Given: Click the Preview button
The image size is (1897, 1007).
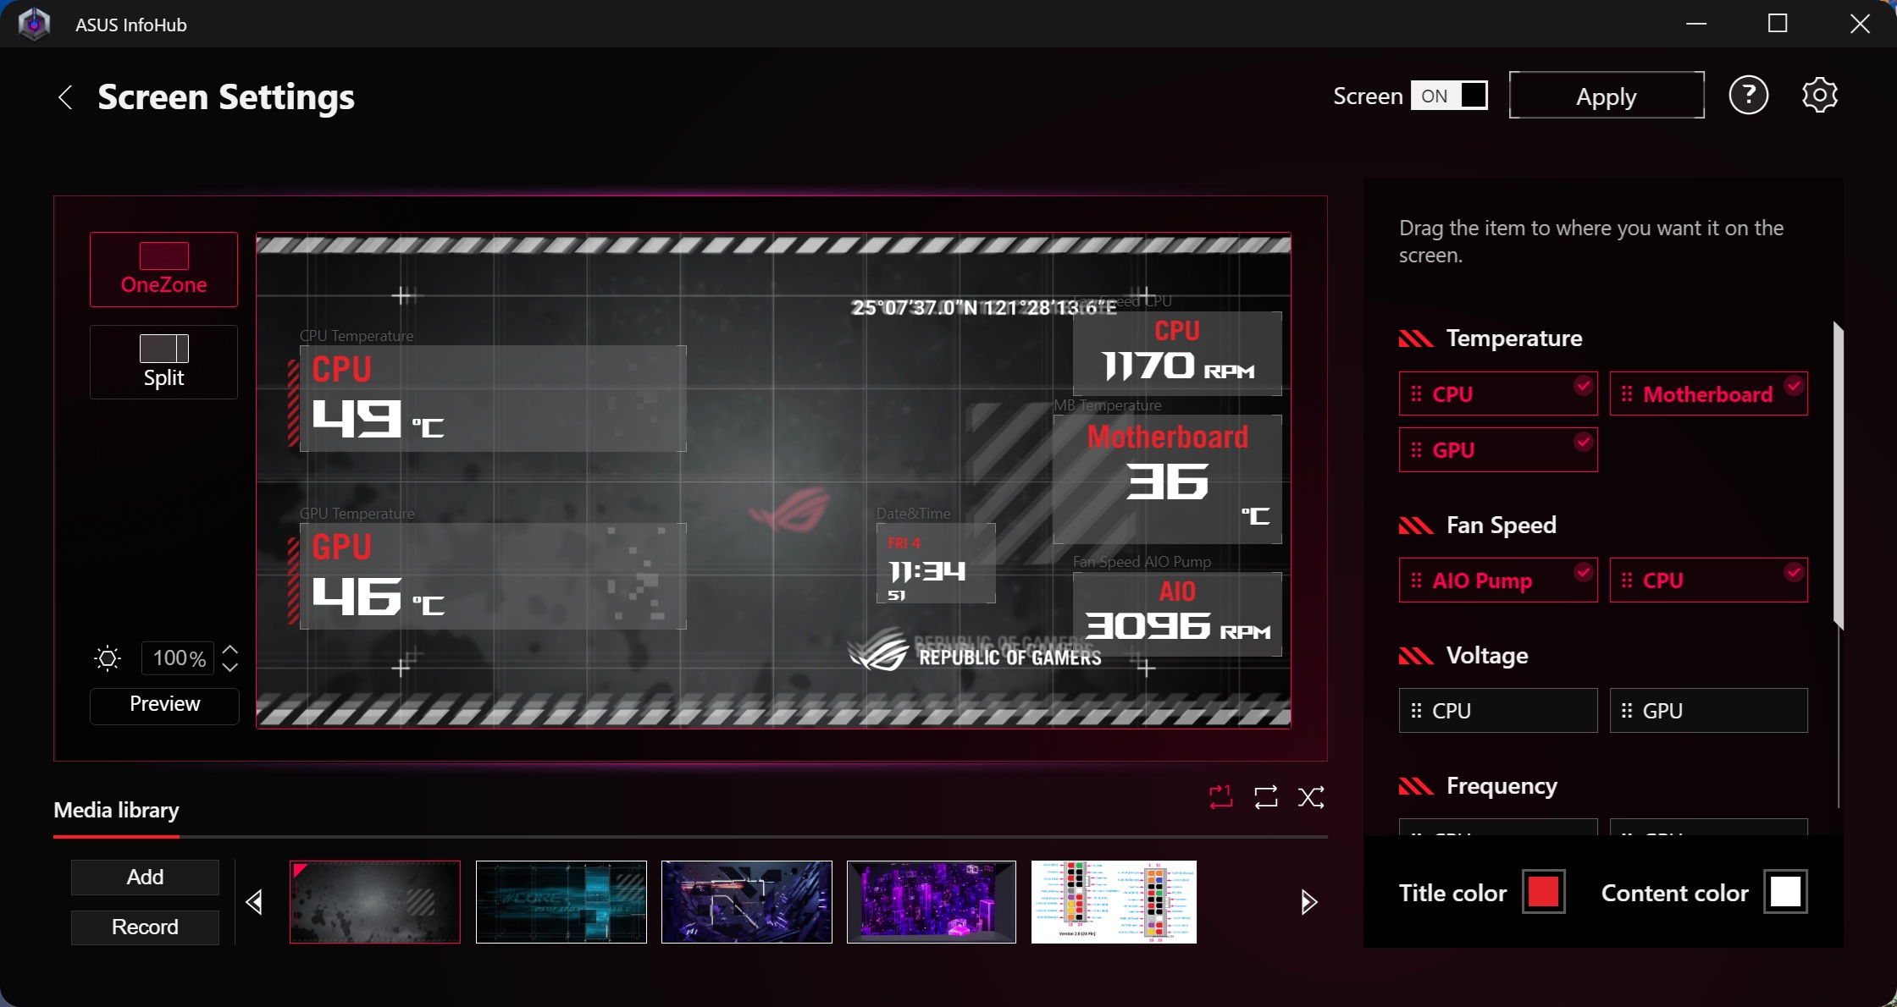Looking at the screenshot, I should click(x=164, y=705).
